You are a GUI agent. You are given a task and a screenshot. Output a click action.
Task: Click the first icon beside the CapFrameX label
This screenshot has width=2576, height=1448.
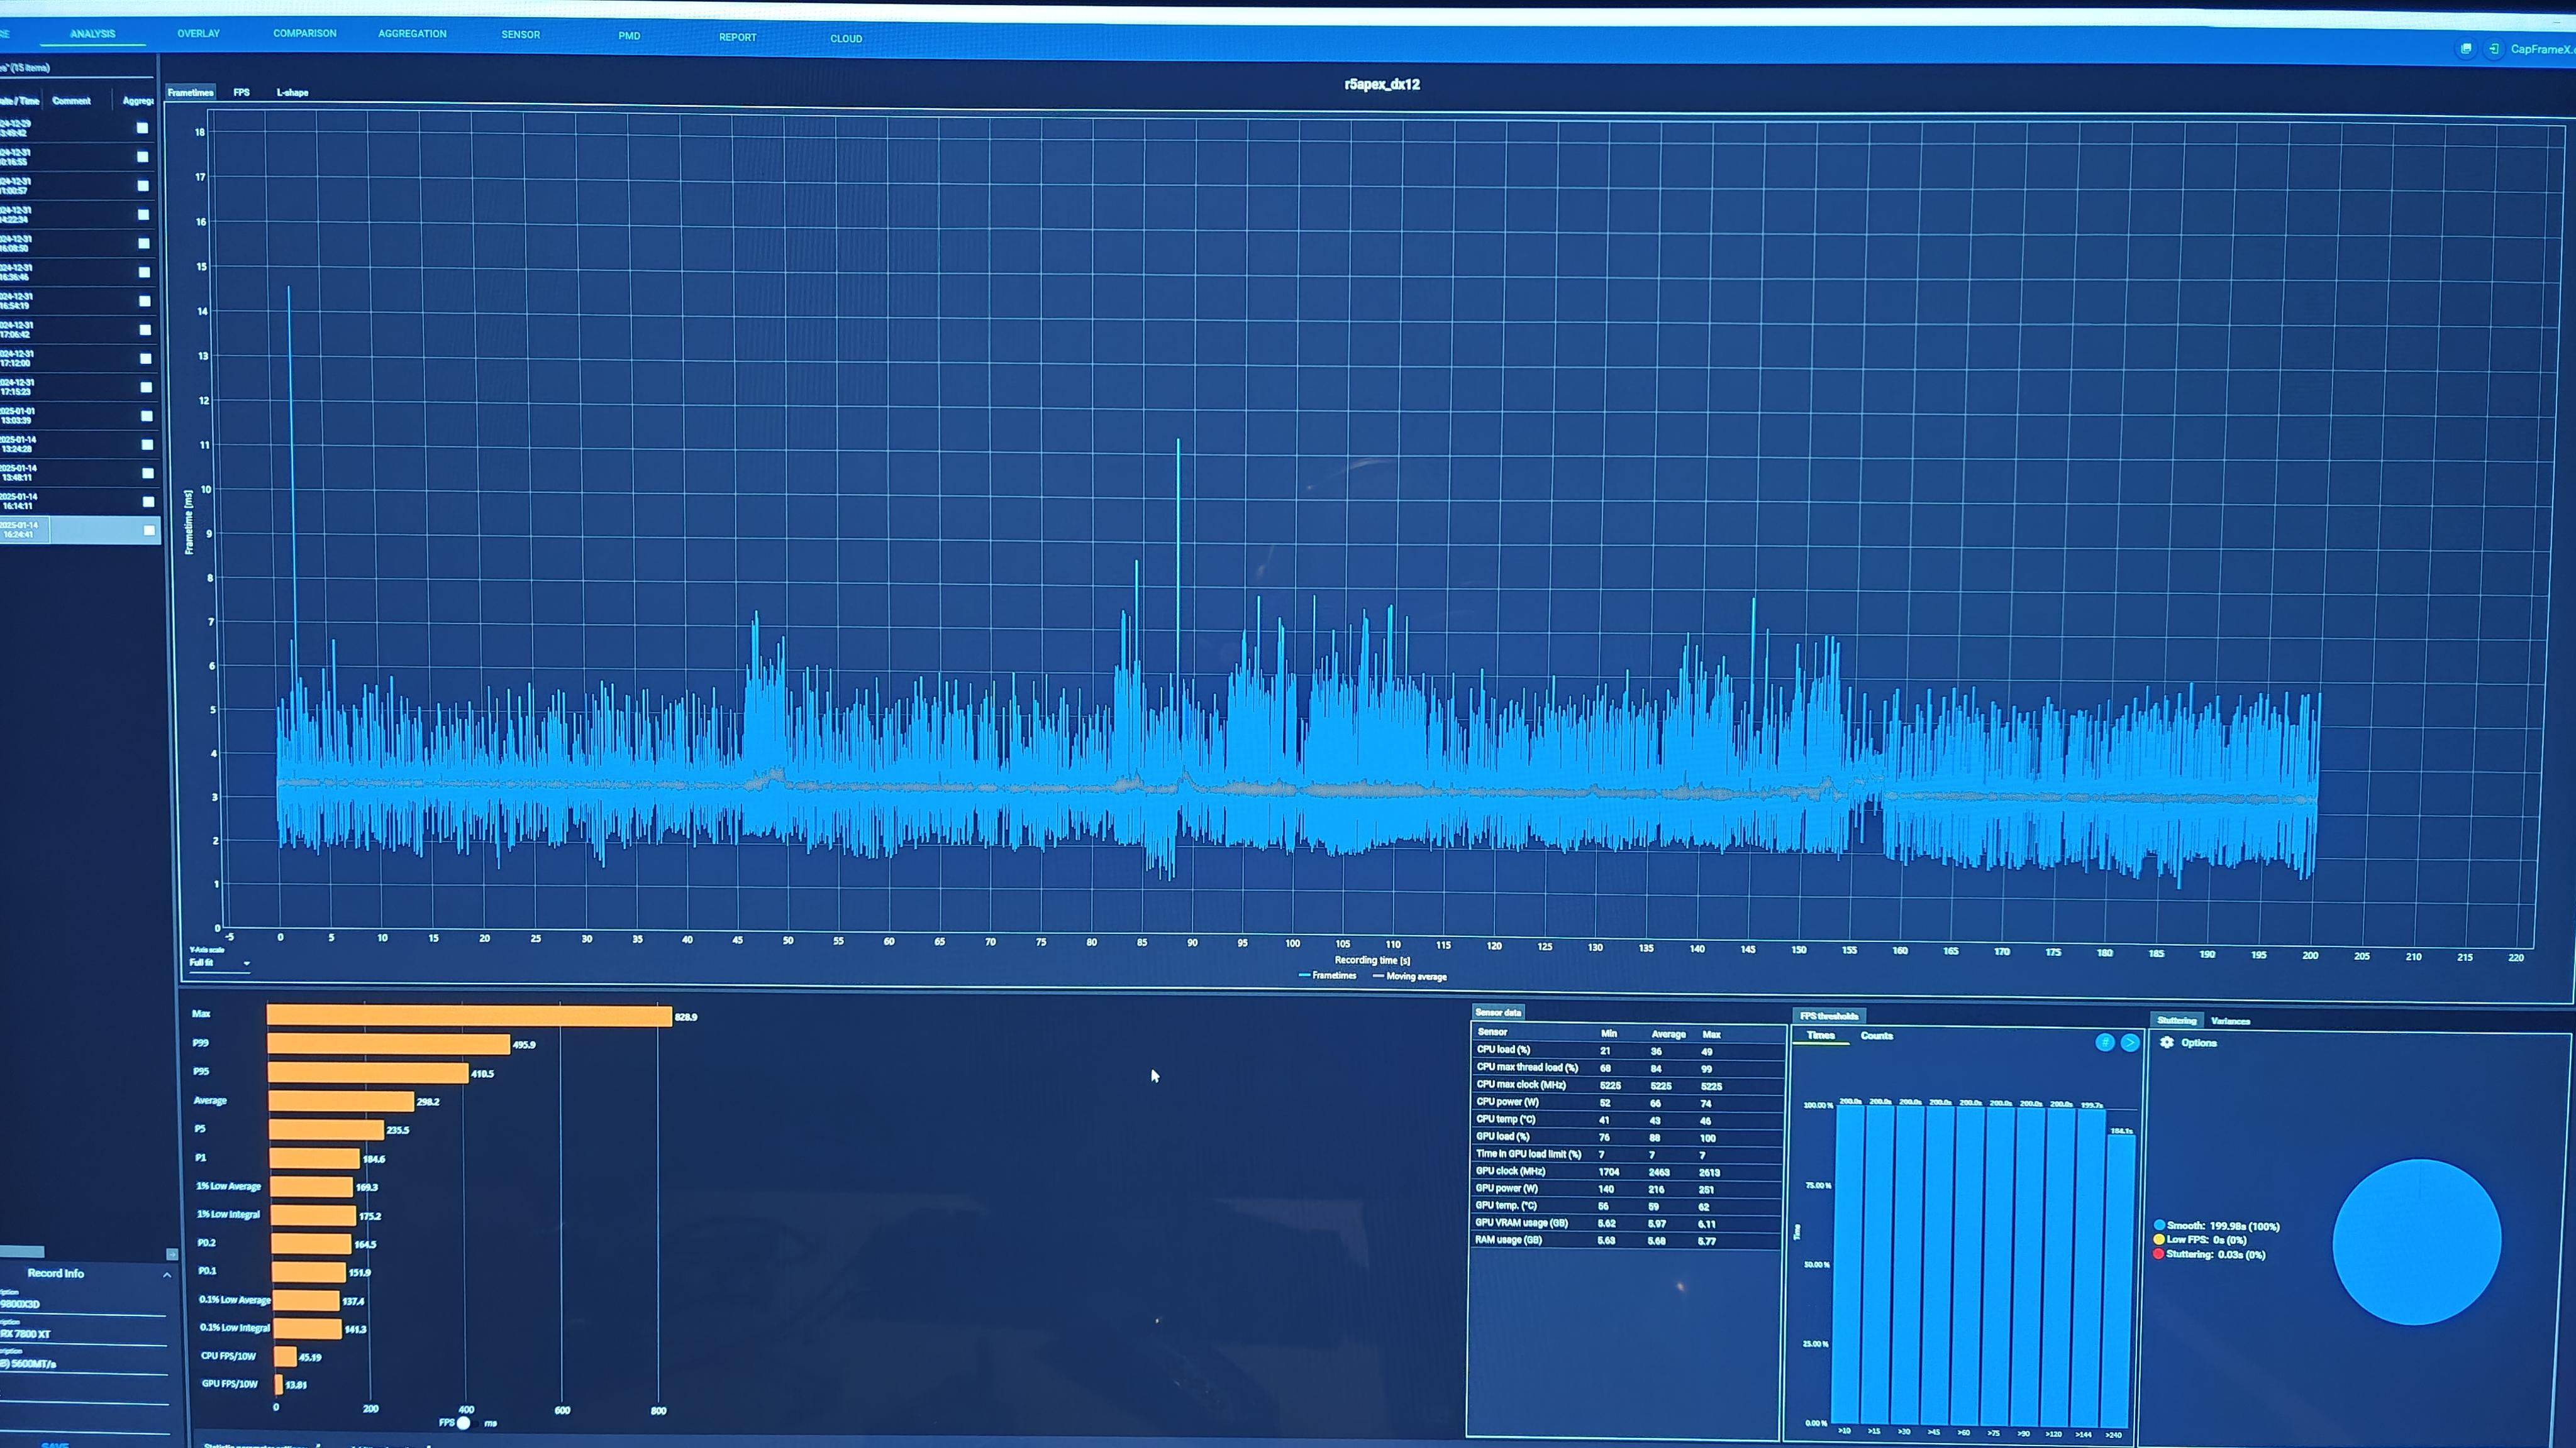point(2466,48)
